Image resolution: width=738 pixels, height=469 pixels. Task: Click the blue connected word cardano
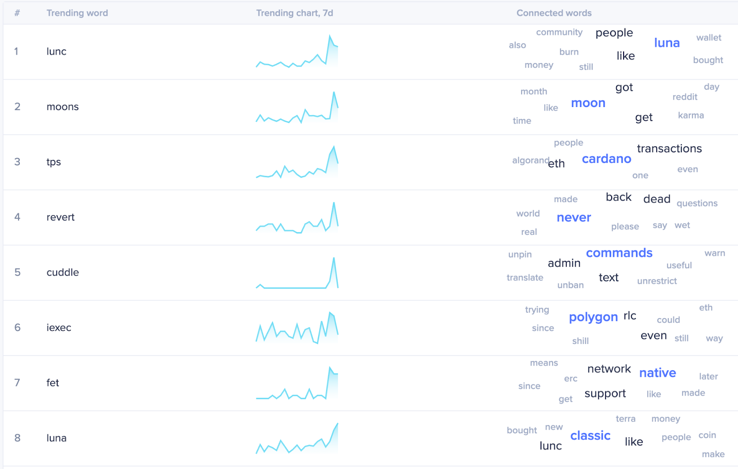pos(607,159)
